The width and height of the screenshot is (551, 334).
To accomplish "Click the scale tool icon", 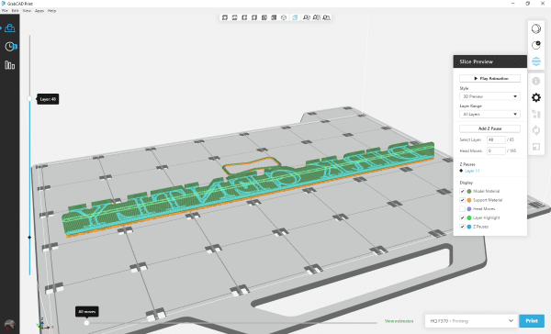I will click(x=536, y=147).
